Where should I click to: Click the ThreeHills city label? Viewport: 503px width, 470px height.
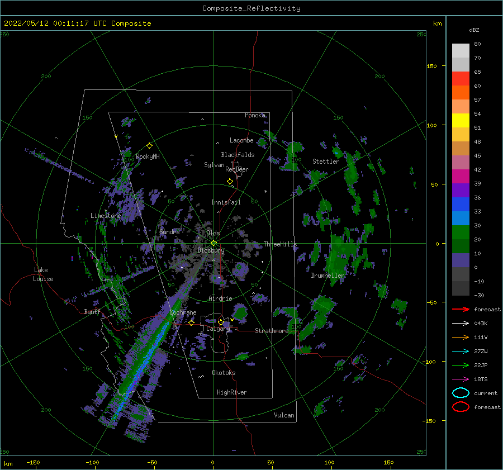281,244
